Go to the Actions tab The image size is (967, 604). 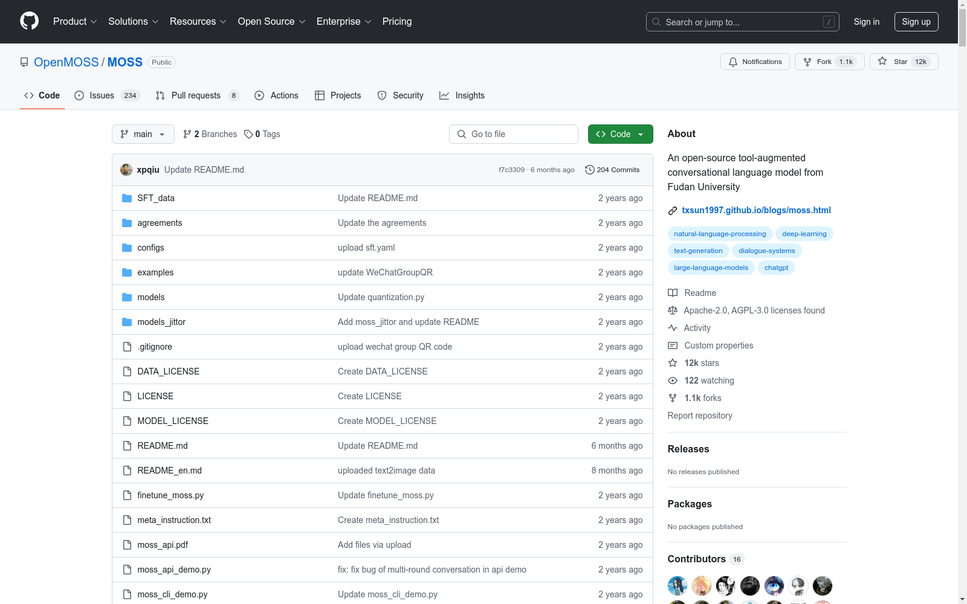pos(276,95)
